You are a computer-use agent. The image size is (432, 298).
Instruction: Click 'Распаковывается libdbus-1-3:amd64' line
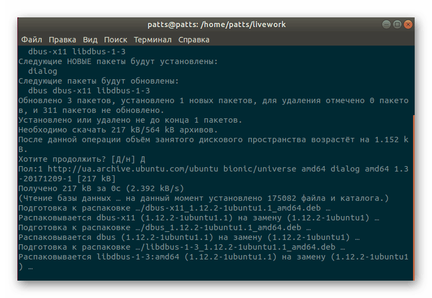pos(213,257)
